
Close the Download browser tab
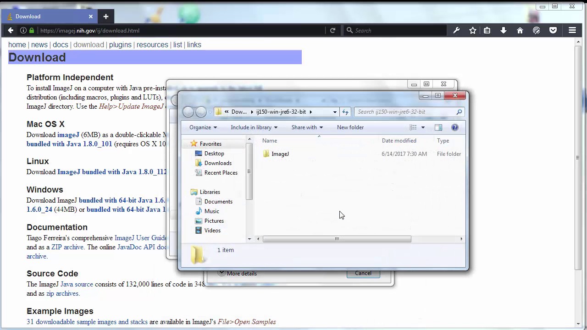click(x=91, y=16)
